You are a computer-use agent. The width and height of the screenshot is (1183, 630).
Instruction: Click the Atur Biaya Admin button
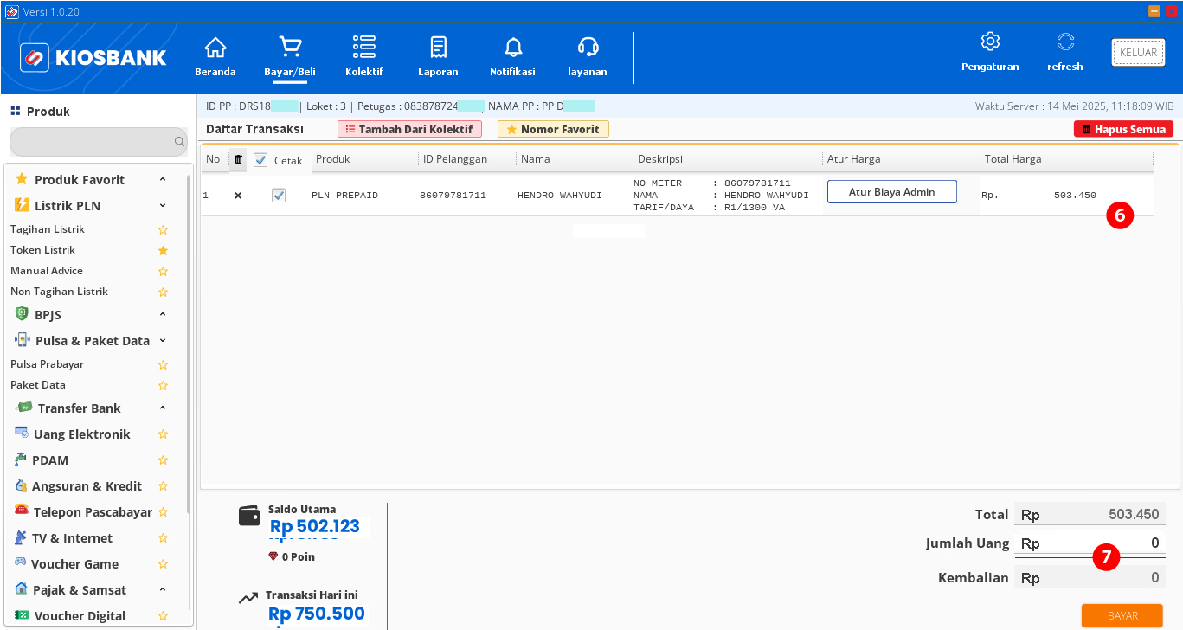tap(891, 192)
